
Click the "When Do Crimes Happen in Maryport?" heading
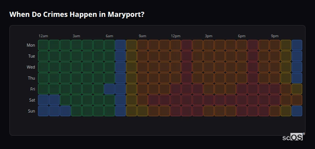click(x=77, y=15)
